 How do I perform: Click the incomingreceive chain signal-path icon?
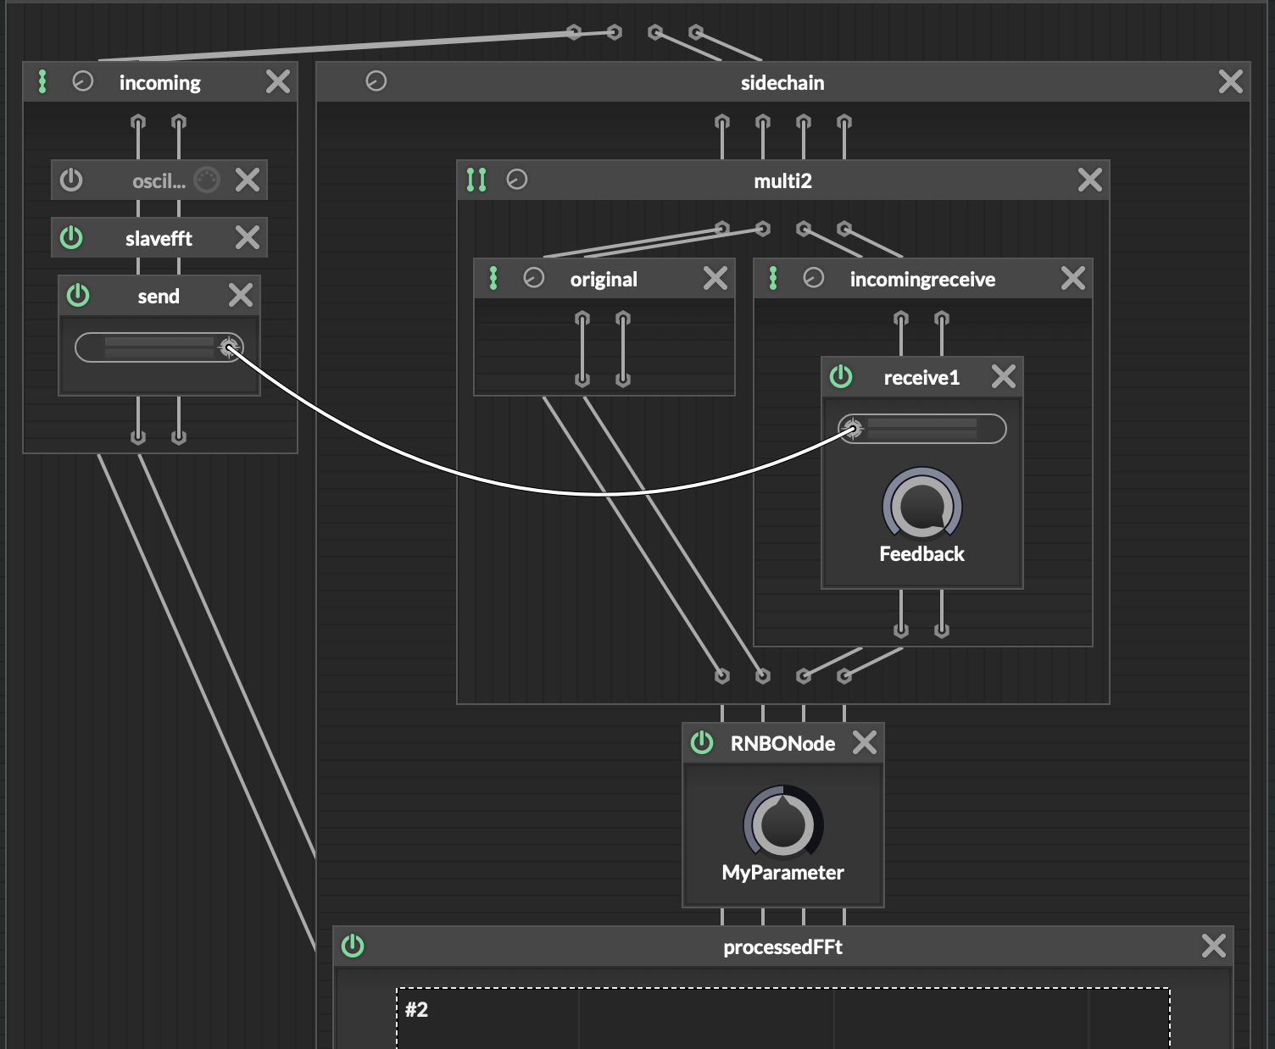pyautogui.click(x=773, y=278)
